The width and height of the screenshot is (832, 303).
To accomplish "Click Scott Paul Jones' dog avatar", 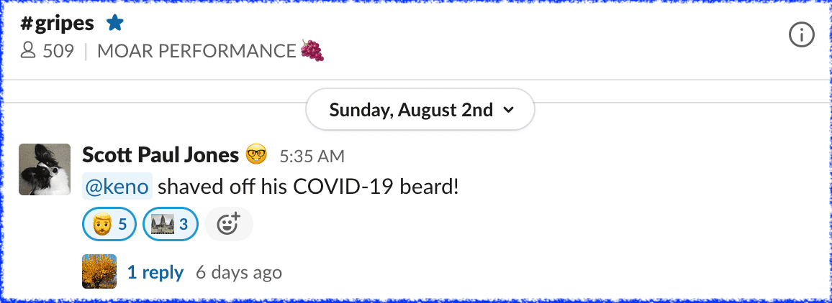I will click(x=45, y=169).
